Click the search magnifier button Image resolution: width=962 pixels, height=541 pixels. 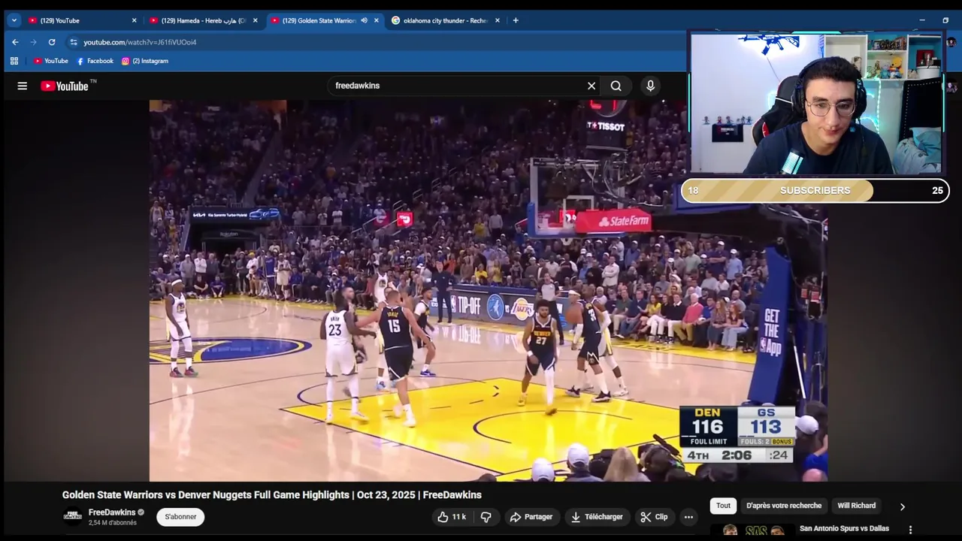click(616, 86)
